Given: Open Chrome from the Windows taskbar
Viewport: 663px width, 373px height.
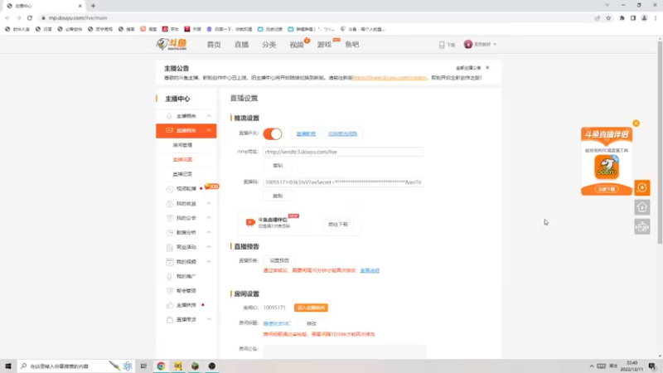Looking at the screenshot, I should point(161,366).
